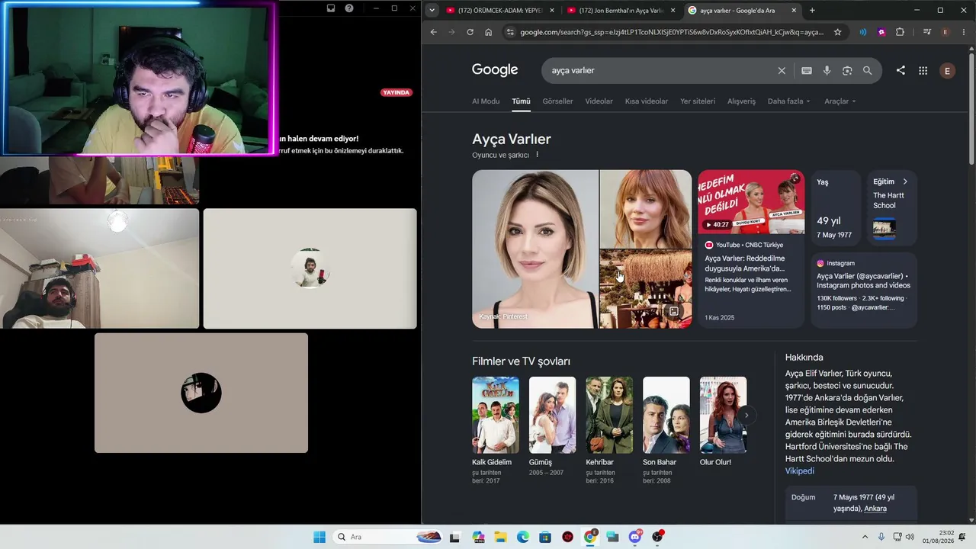Open the on-screen keyboard in Google search
This screenshot has width=976, height=549.
coord(807,70)
